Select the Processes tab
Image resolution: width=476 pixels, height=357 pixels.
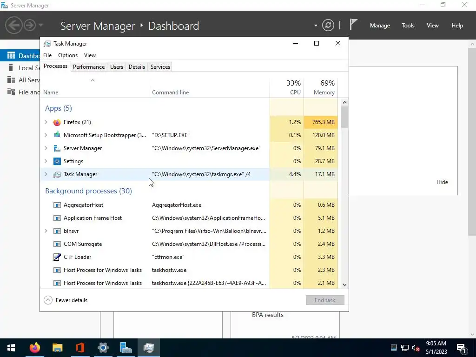(56, 66)
